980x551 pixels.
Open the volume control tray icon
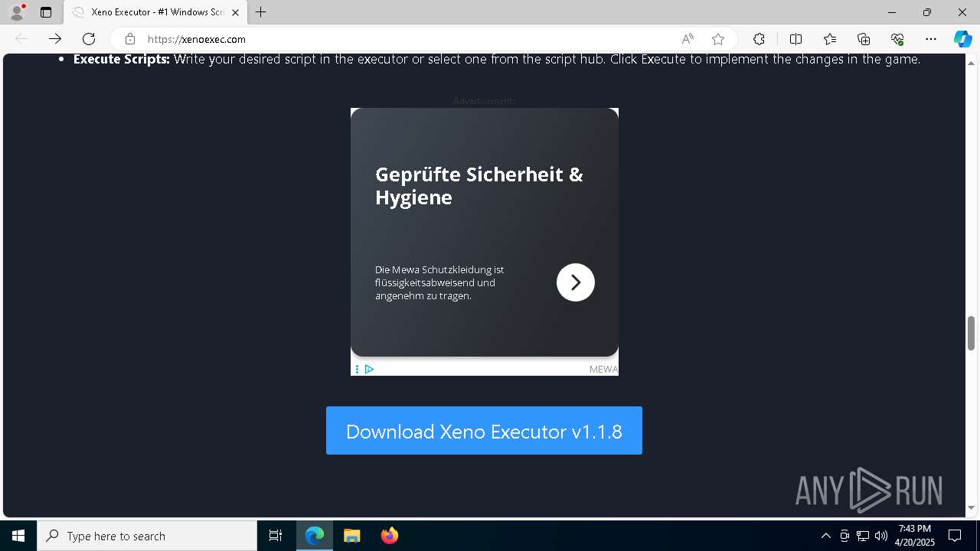[881, 536]
